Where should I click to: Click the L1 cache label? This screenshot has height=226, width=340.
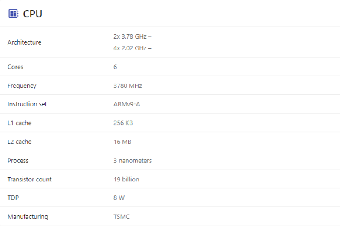[20, 123]
